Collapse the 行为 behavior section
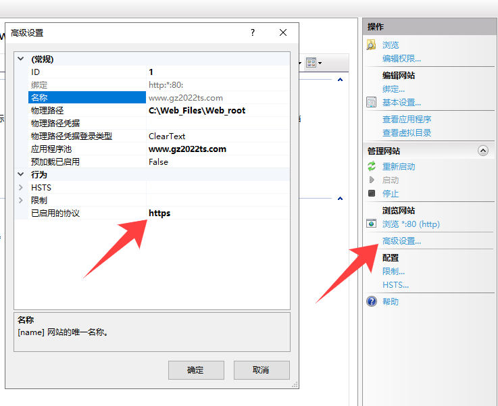Image resolution: width=498 pixels, height=406 pixels. 21,174
